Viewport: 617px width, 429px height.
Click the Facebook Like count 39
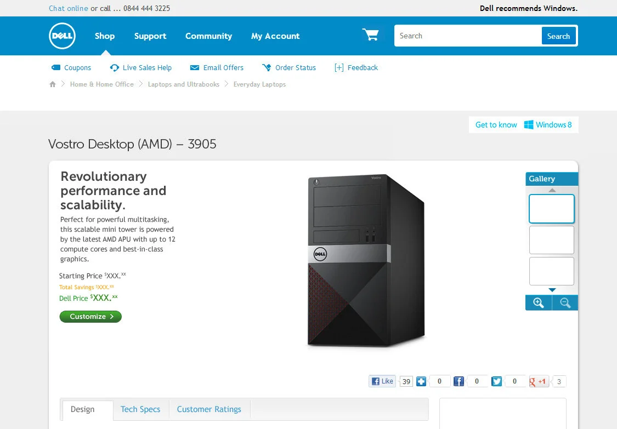[406, 381]
